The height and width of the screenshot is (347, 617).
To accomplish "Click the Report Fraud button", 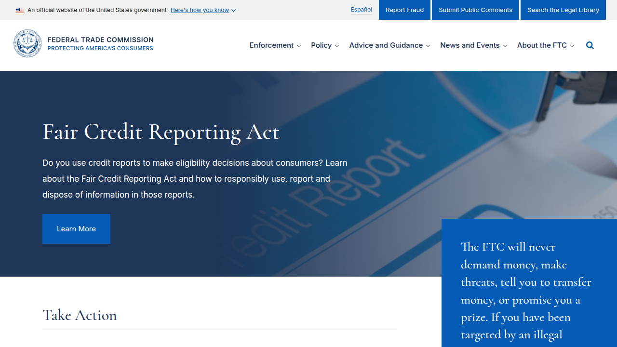I will point(404,10).
